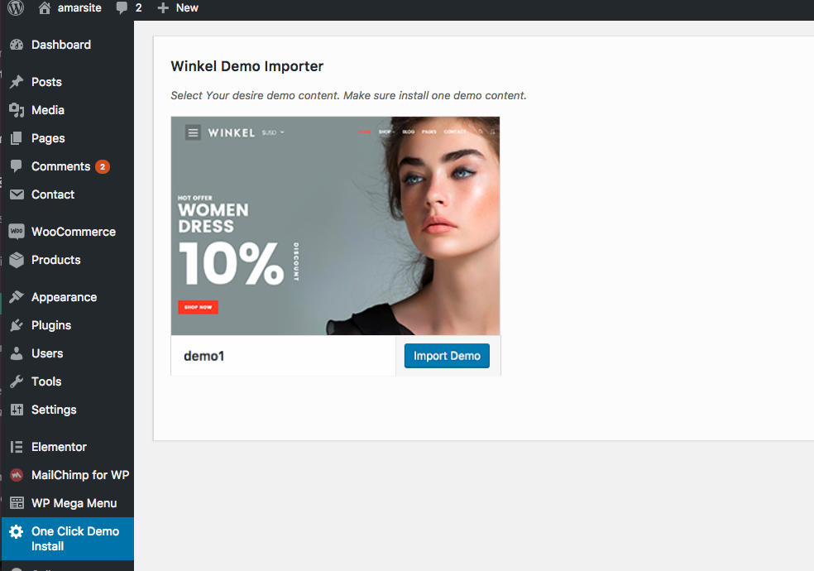This screenshot has width=814, height=571.
Task: Go to Posts in the sidebar
Action: pyautogui.click(x=46, y=82)
